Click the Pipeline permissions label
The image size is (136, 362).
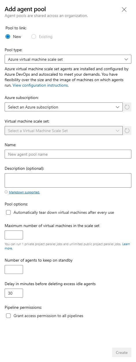point(23,307)
